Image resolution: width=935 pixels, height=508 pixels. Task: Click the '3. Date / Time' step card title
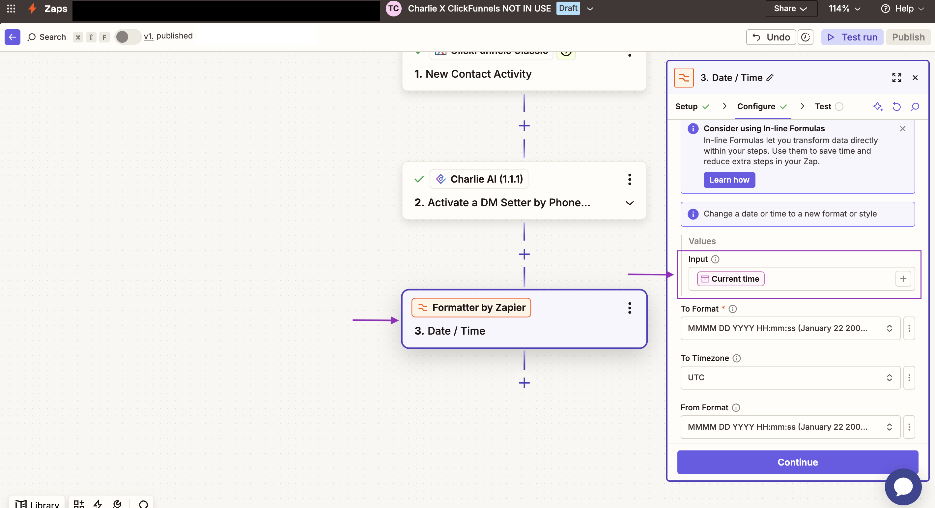click(x=450, y=331)
